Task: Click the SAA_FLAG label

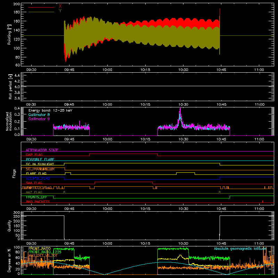Action: pos(34,183)
